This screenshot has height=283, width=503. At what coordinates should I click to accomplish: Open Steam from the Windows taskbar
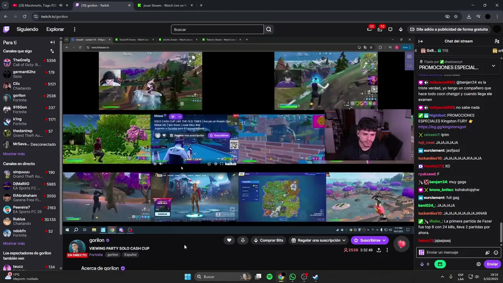[x=315, y=277]
